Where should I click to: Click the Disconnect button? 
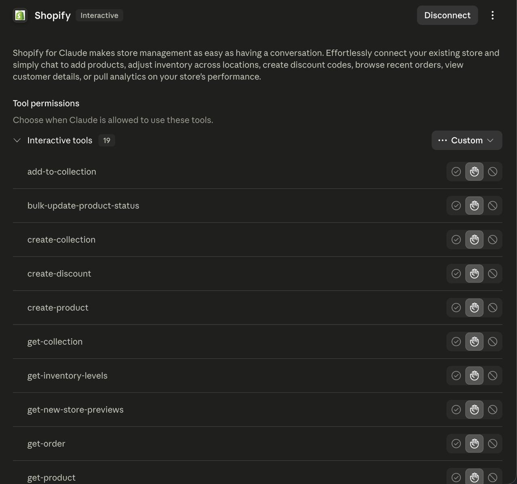pyautogui.click(x=448, y=15)
